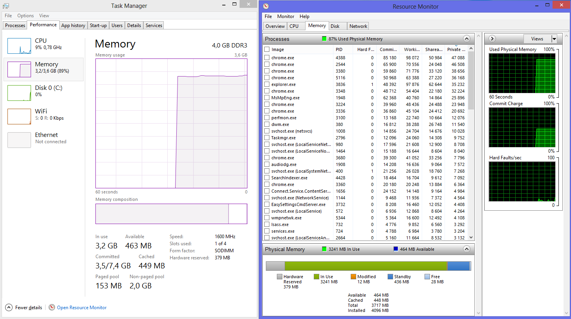Open Task Manager's Options menu
This screenshot has height=319, width=571.
(x=26, y=16)
